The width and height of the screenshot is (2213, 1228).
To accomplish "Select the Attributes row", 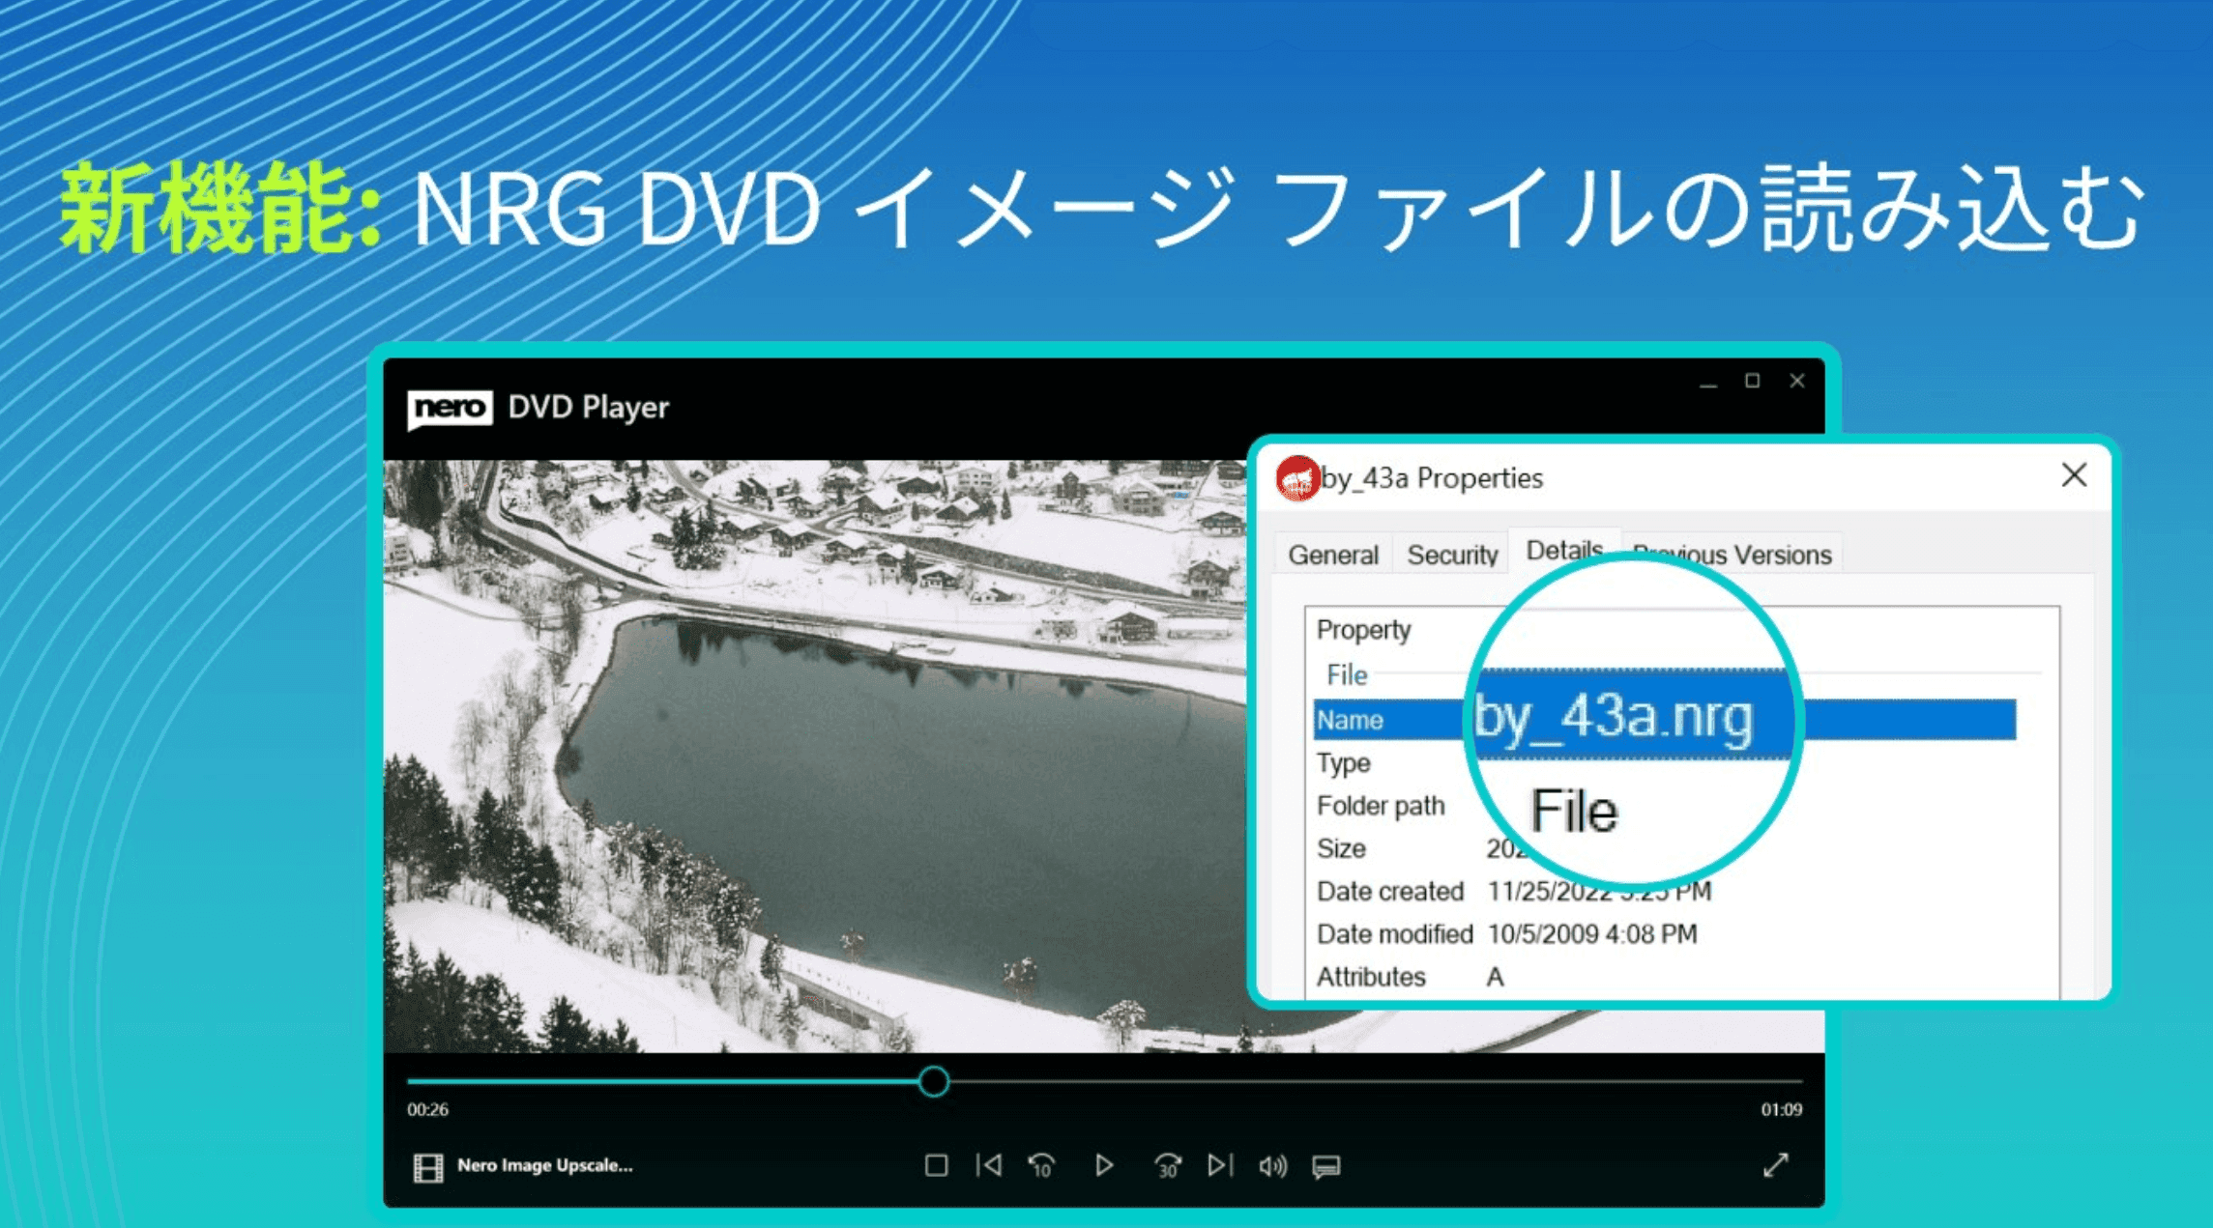I will [1664, 976].
